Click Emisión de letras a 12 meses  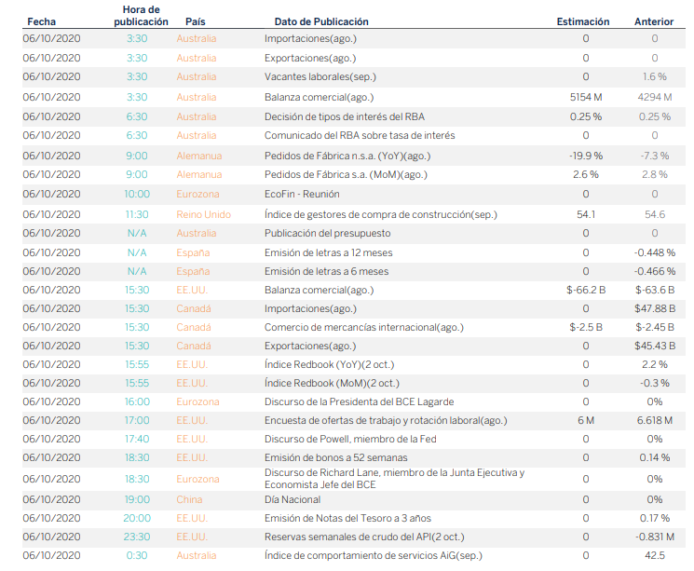tap(328, 252)
